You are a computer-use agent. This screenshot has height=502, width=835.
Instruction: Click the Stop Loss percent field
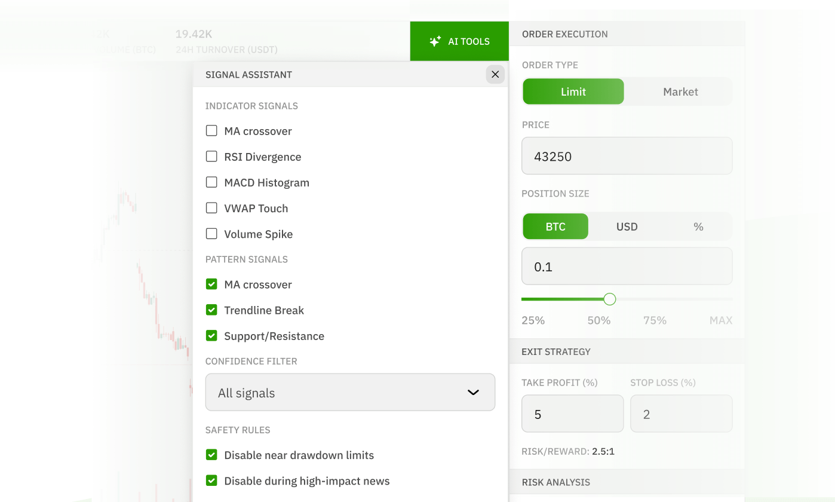tap(681, 414)
